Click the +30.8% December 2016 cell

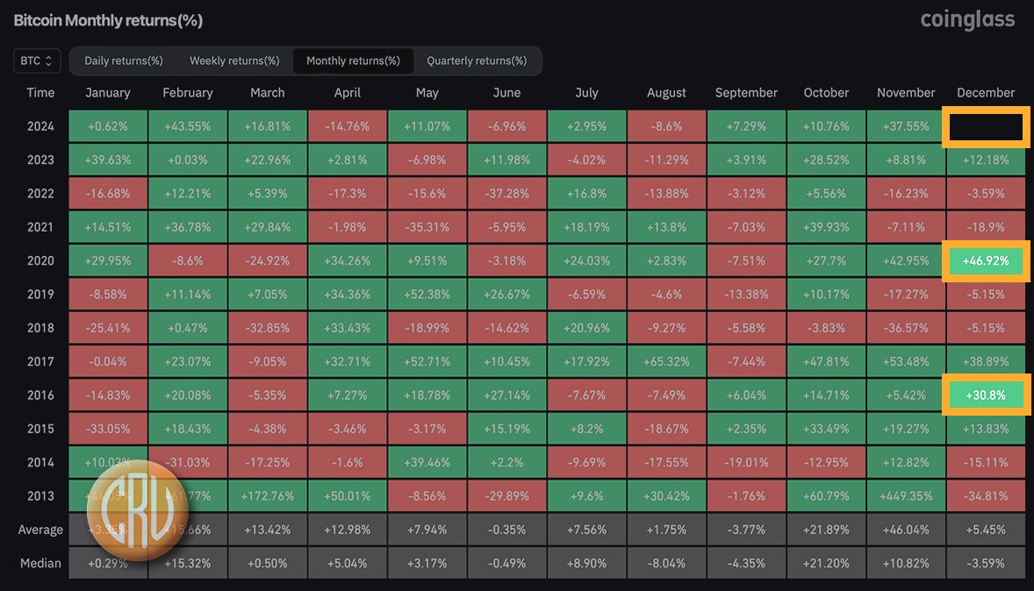pos(986,395)
